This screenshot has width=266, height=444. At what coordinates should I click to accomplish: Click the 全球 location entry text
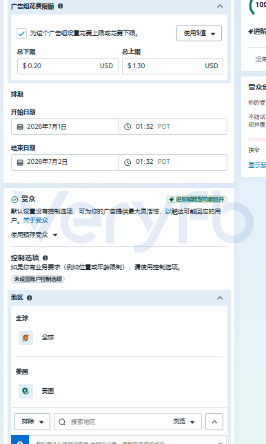48,337
